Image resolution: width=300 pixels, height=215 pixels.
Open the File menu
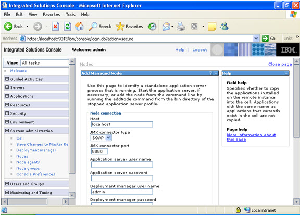pos(7,15)
